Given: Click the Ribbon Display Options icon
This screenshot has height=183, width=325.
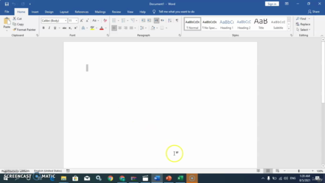Looking at the screenshot, I should pos(286,4).
